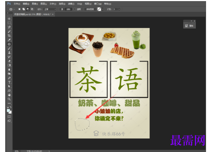
Task: Choose Intersect with Selection mode
Action: [x=32, y=9]
